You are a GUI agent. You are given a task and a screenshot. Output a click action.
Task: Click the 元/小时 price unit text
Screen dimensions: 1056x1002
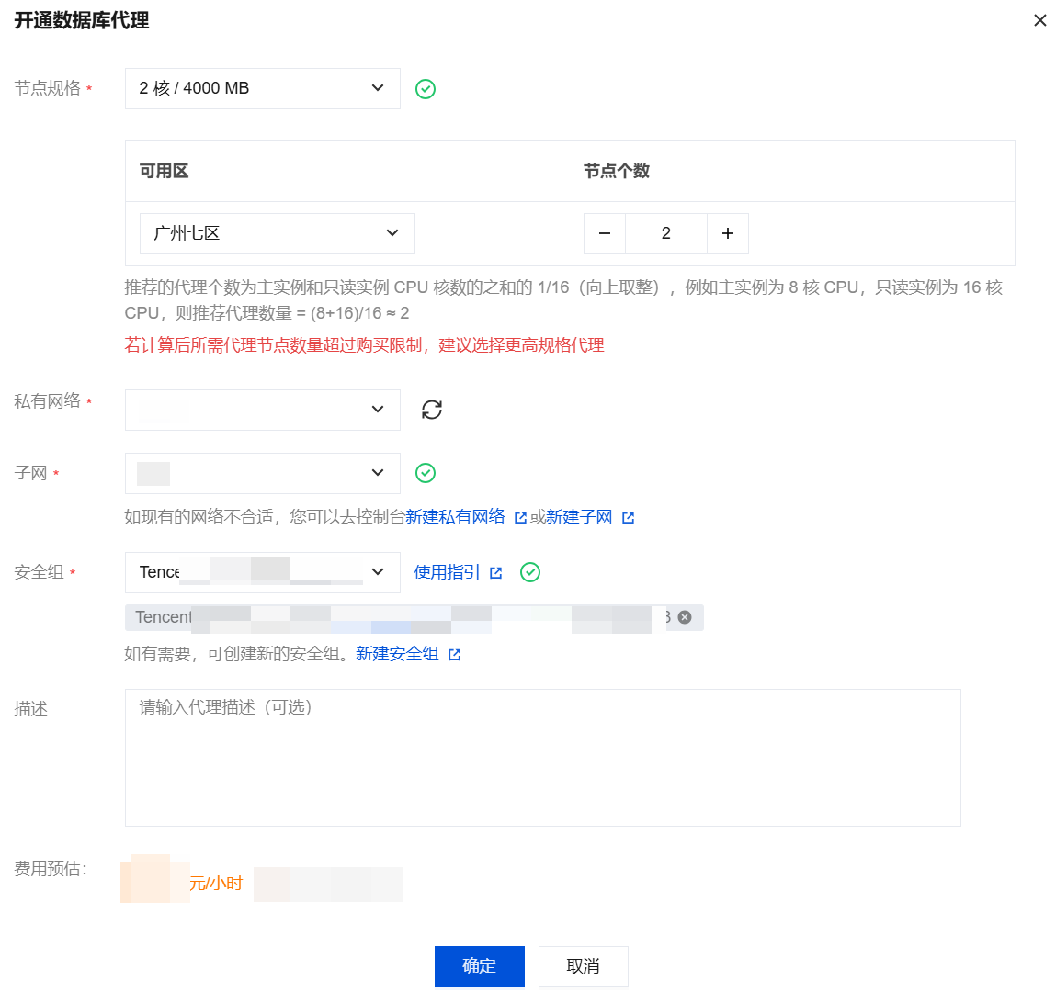coord(216,884)
